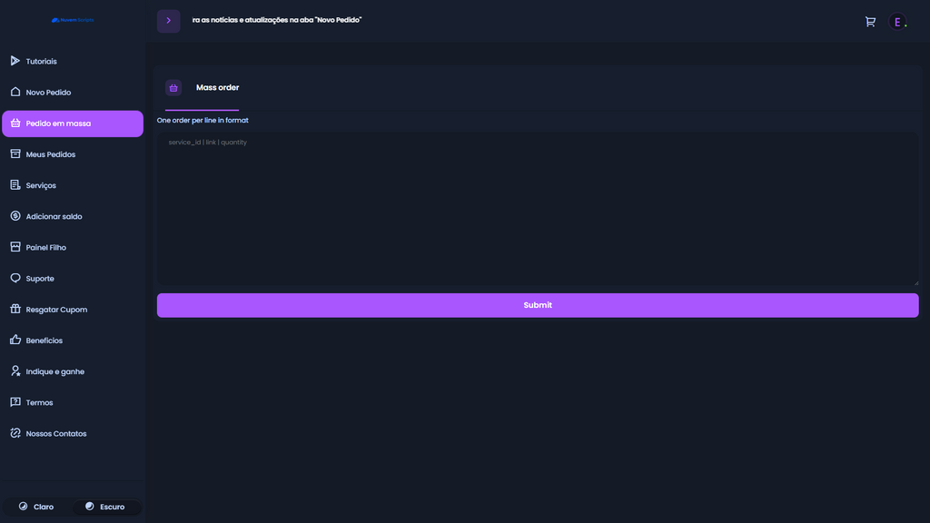Viewport: 930px width, 523px height.
Task: Switch to Claro light theme
Action: pyautogui.click(x=36, y=507)
